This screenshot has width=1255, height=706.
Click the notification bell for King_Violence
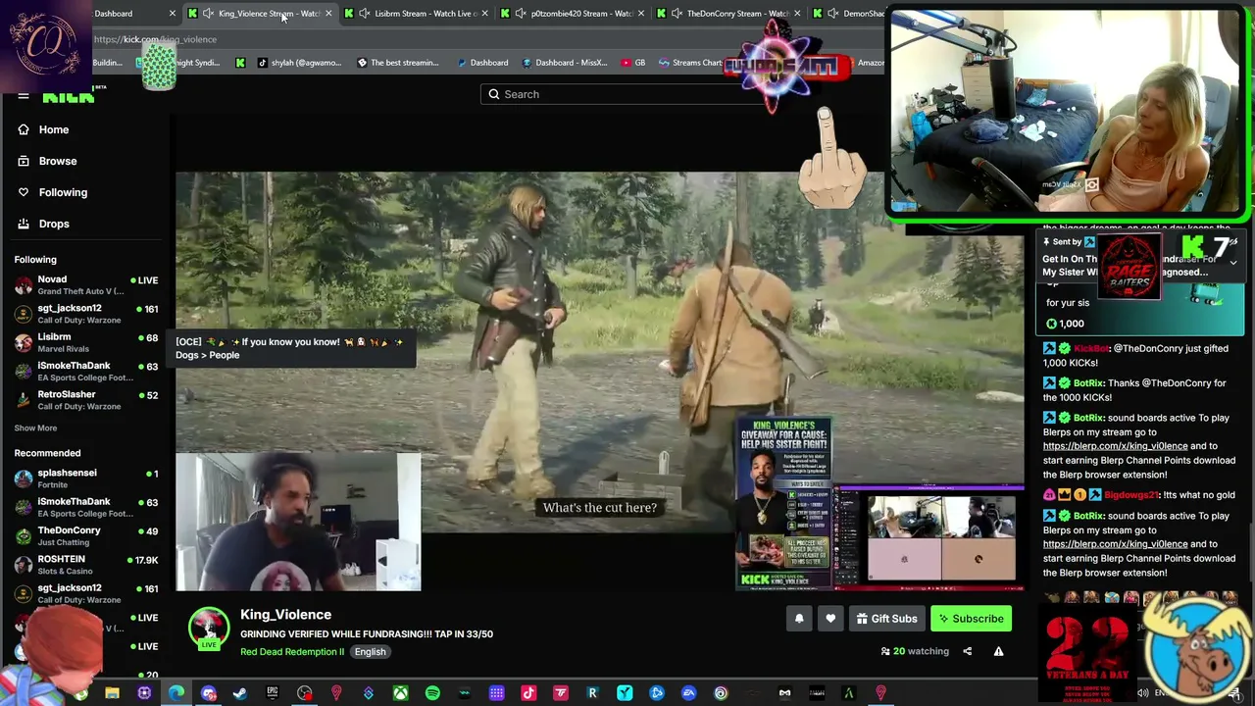[799, 619]
